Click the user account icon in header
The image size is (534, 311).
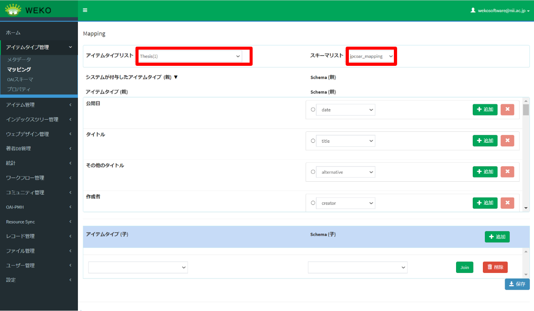tap(473, 10)
